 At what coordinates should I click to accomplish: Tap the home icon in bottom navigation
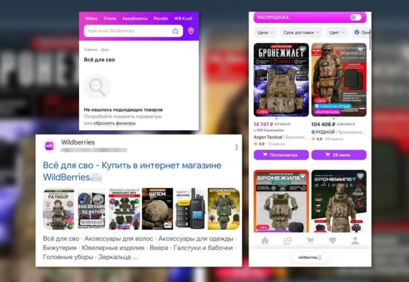265,240
